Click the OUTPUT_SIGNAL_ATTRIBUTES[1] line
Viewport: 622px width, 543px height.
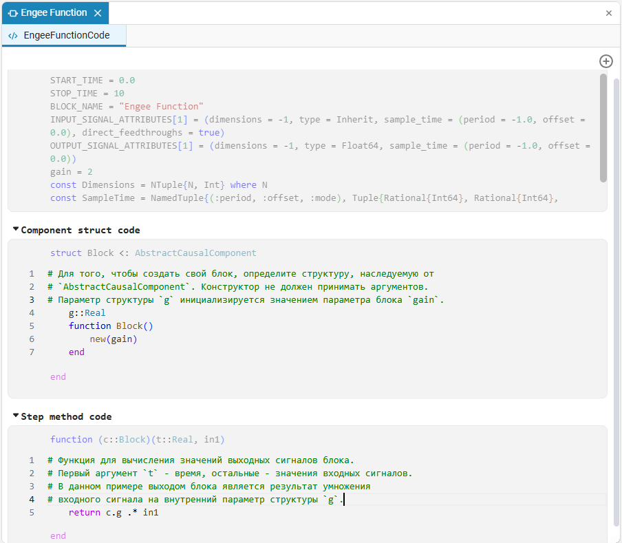pos(320,152)
